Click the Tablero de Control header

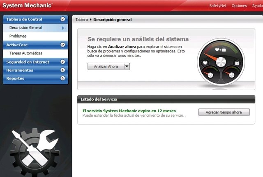[x=35, y=19]
